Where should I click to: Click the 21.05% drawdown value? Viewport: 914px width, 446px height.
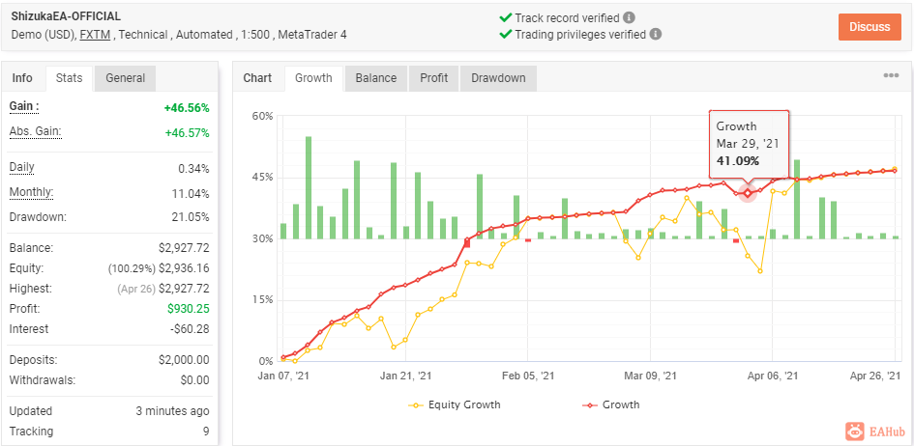(x=192, y=217)
